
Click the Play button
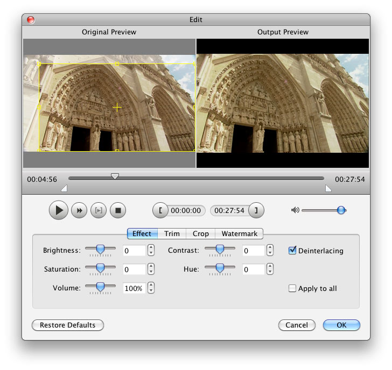coord(59,210)
